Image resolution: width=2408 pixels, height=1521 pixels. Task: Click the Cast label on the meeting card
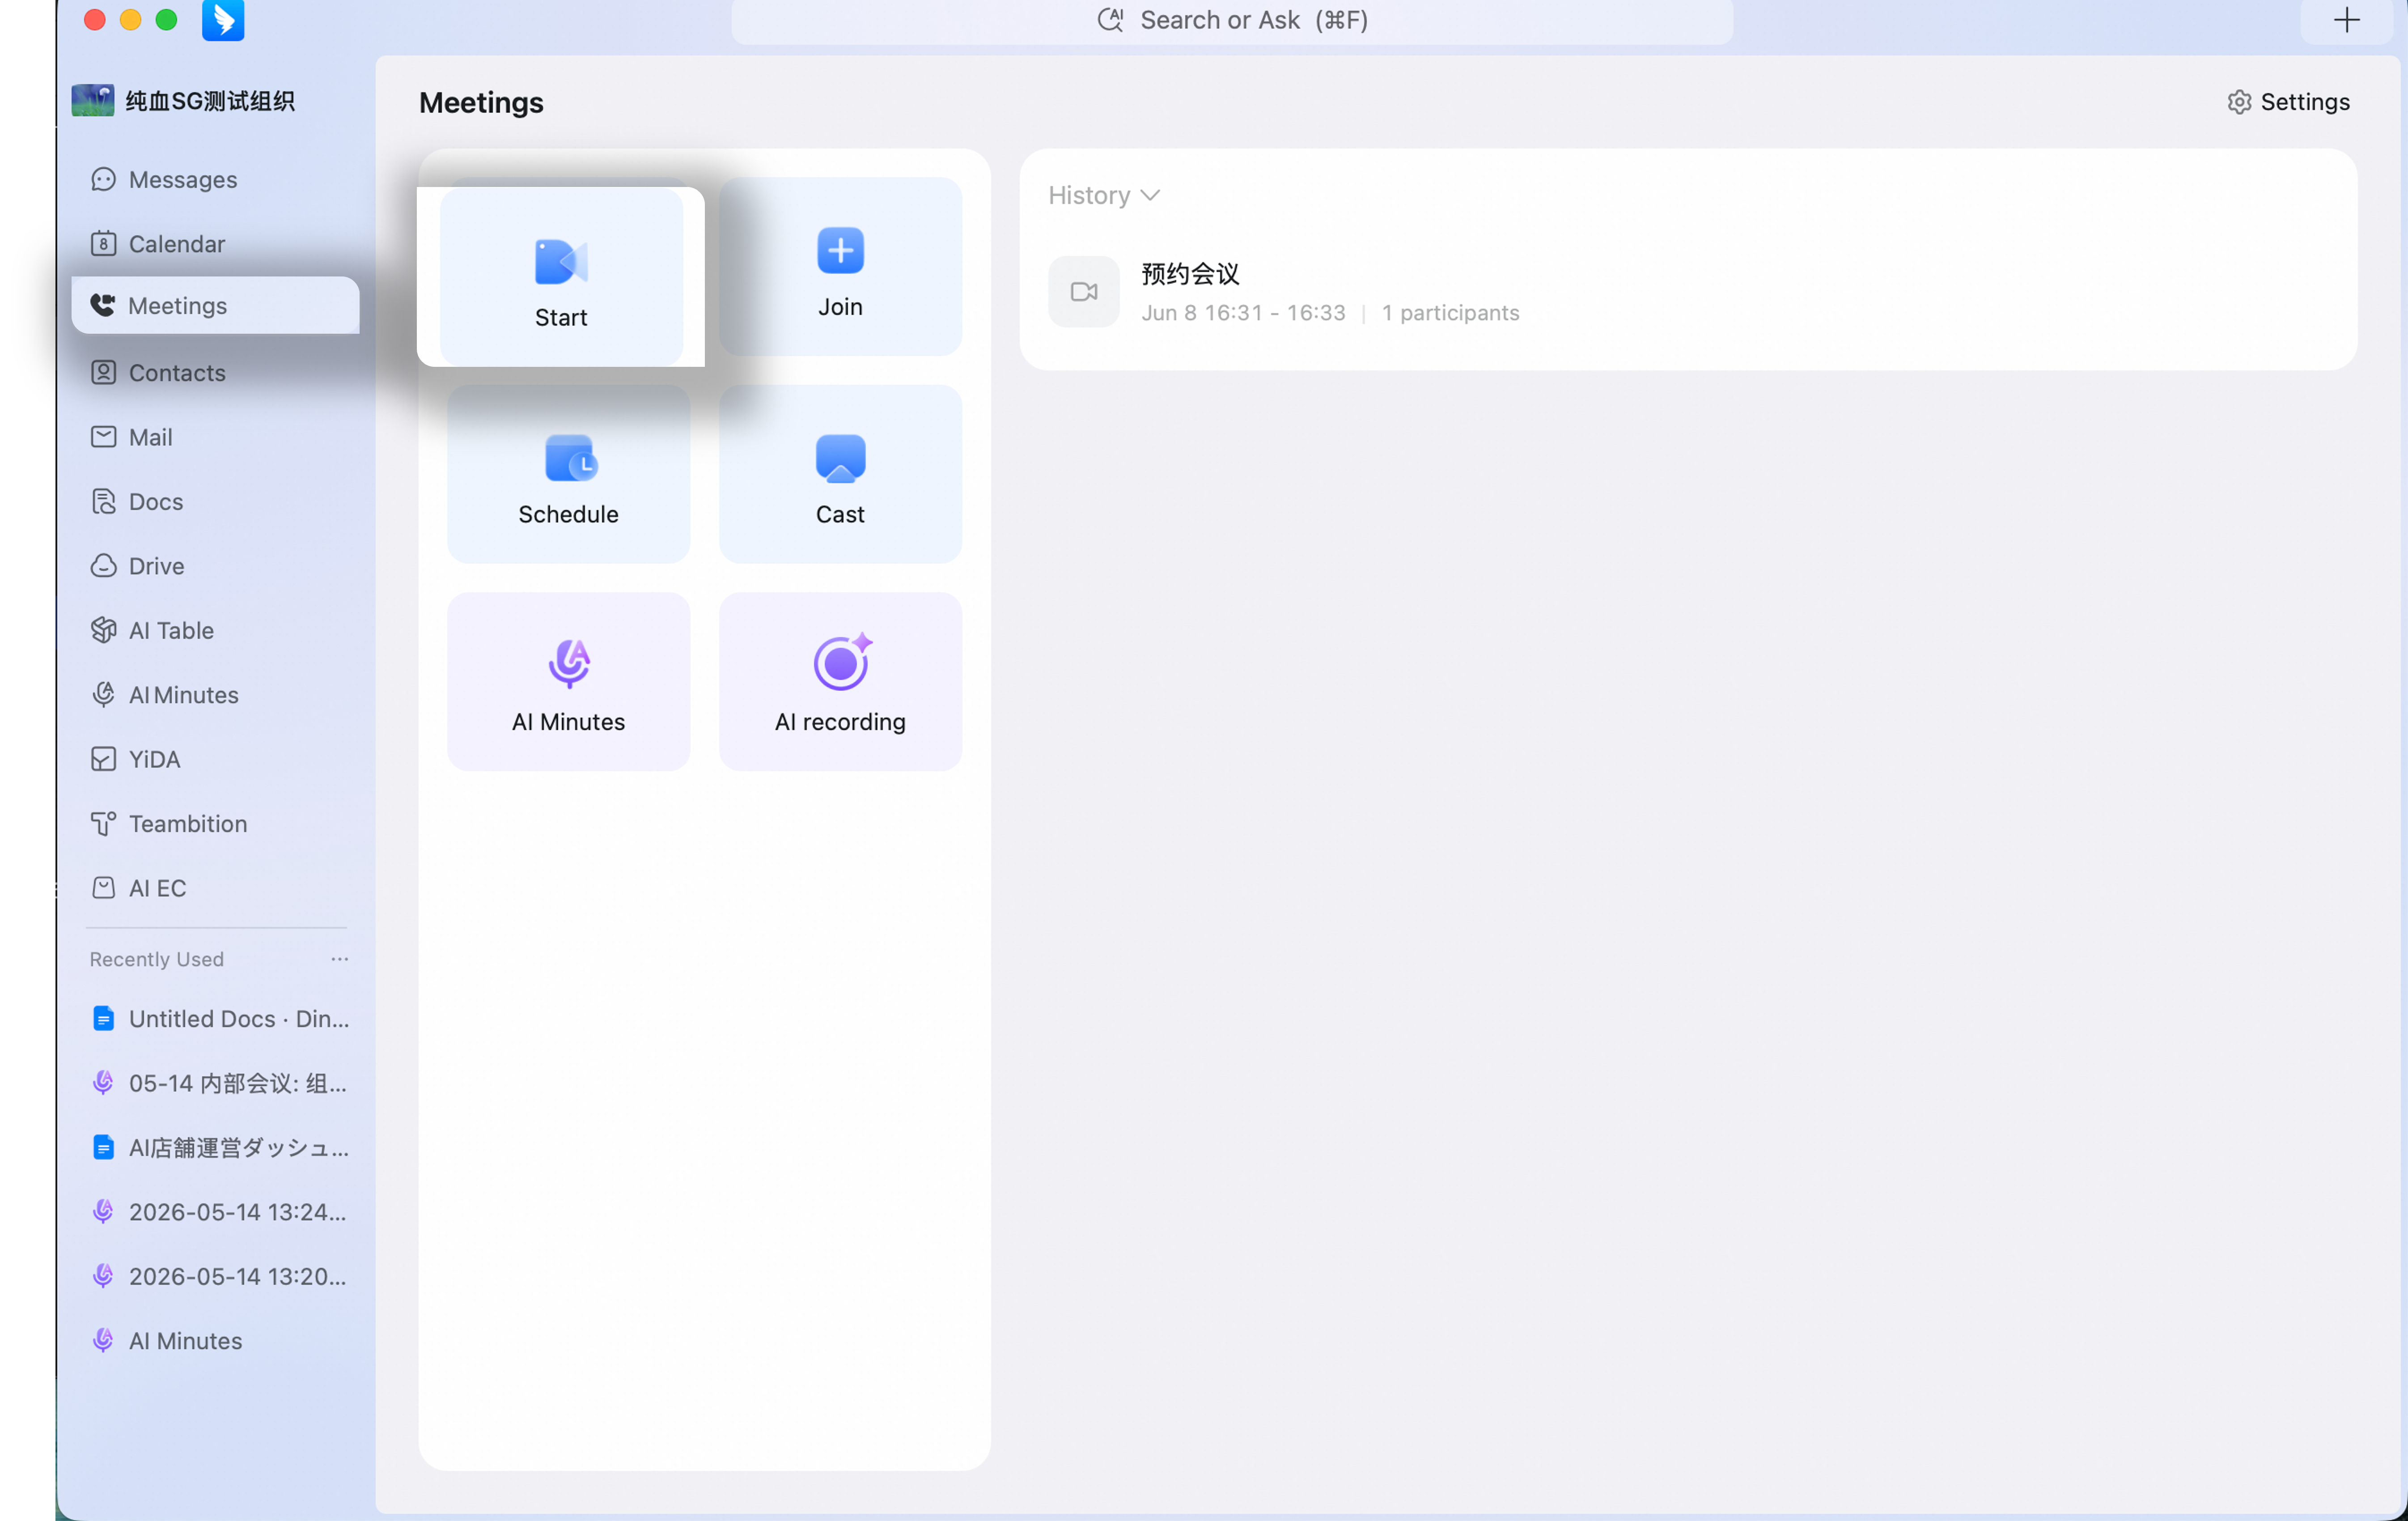pyautogui.click(x=840, y=514)
